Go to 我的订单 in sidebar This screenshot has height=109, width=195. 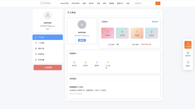48,49
